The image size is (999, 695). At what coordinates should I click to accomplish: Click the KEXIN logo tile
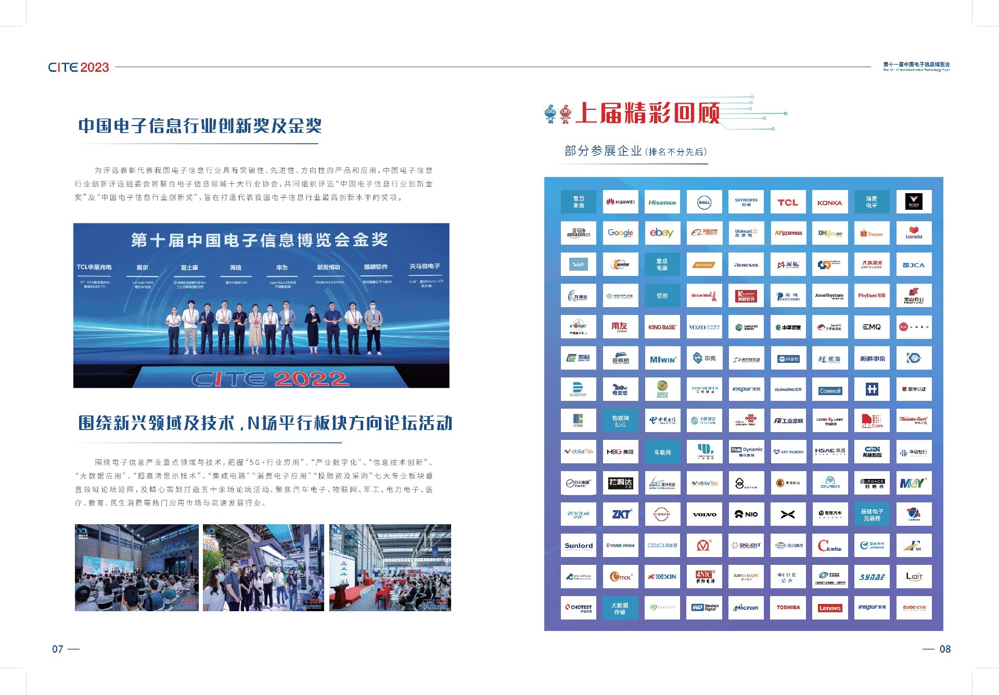coord(662,577)
